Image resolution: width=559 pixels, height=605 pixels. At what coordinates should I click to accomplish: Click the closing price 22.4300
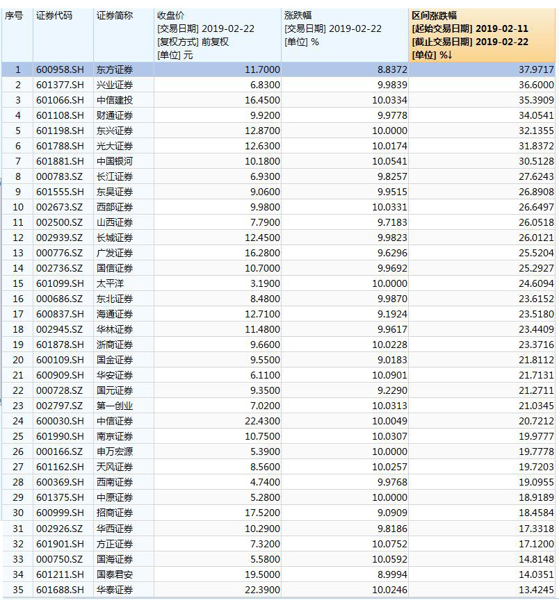point(262,421)
